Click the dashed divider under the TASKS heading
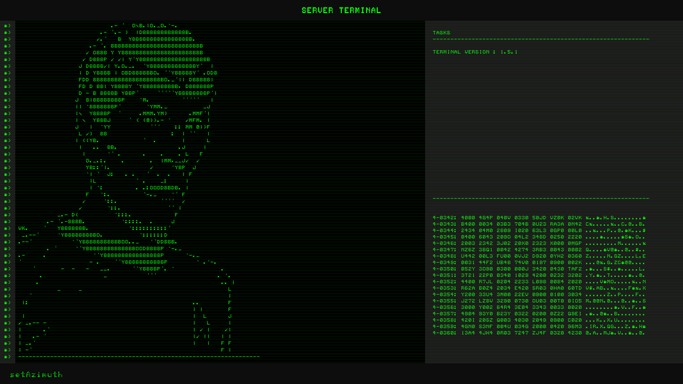The height and width of the screenshot is (384, 683). [x=541, y=39]
